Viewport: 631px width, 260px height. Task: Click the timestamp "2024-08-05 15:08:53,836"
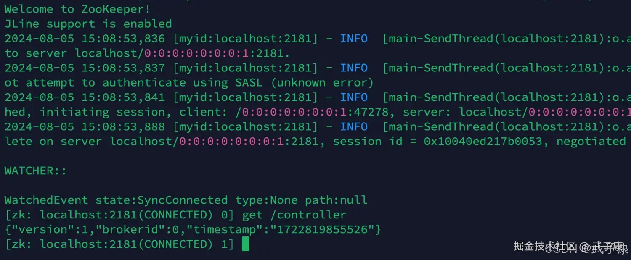pos(85,39)
